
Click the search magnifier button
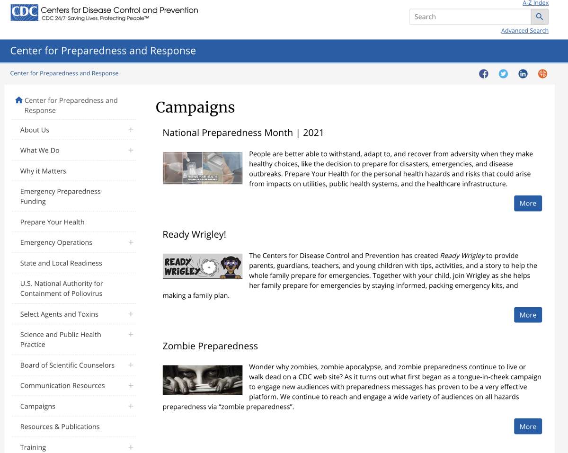pos(540,17)
